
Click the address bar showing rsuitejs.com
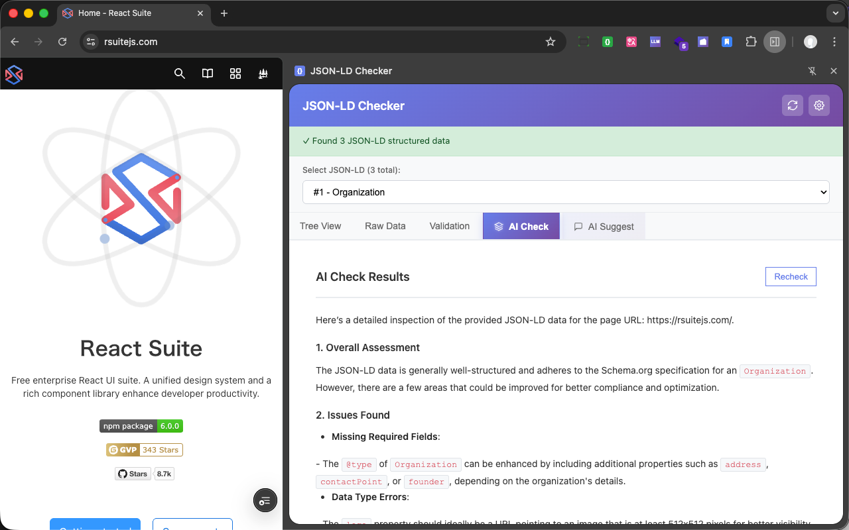322,42
